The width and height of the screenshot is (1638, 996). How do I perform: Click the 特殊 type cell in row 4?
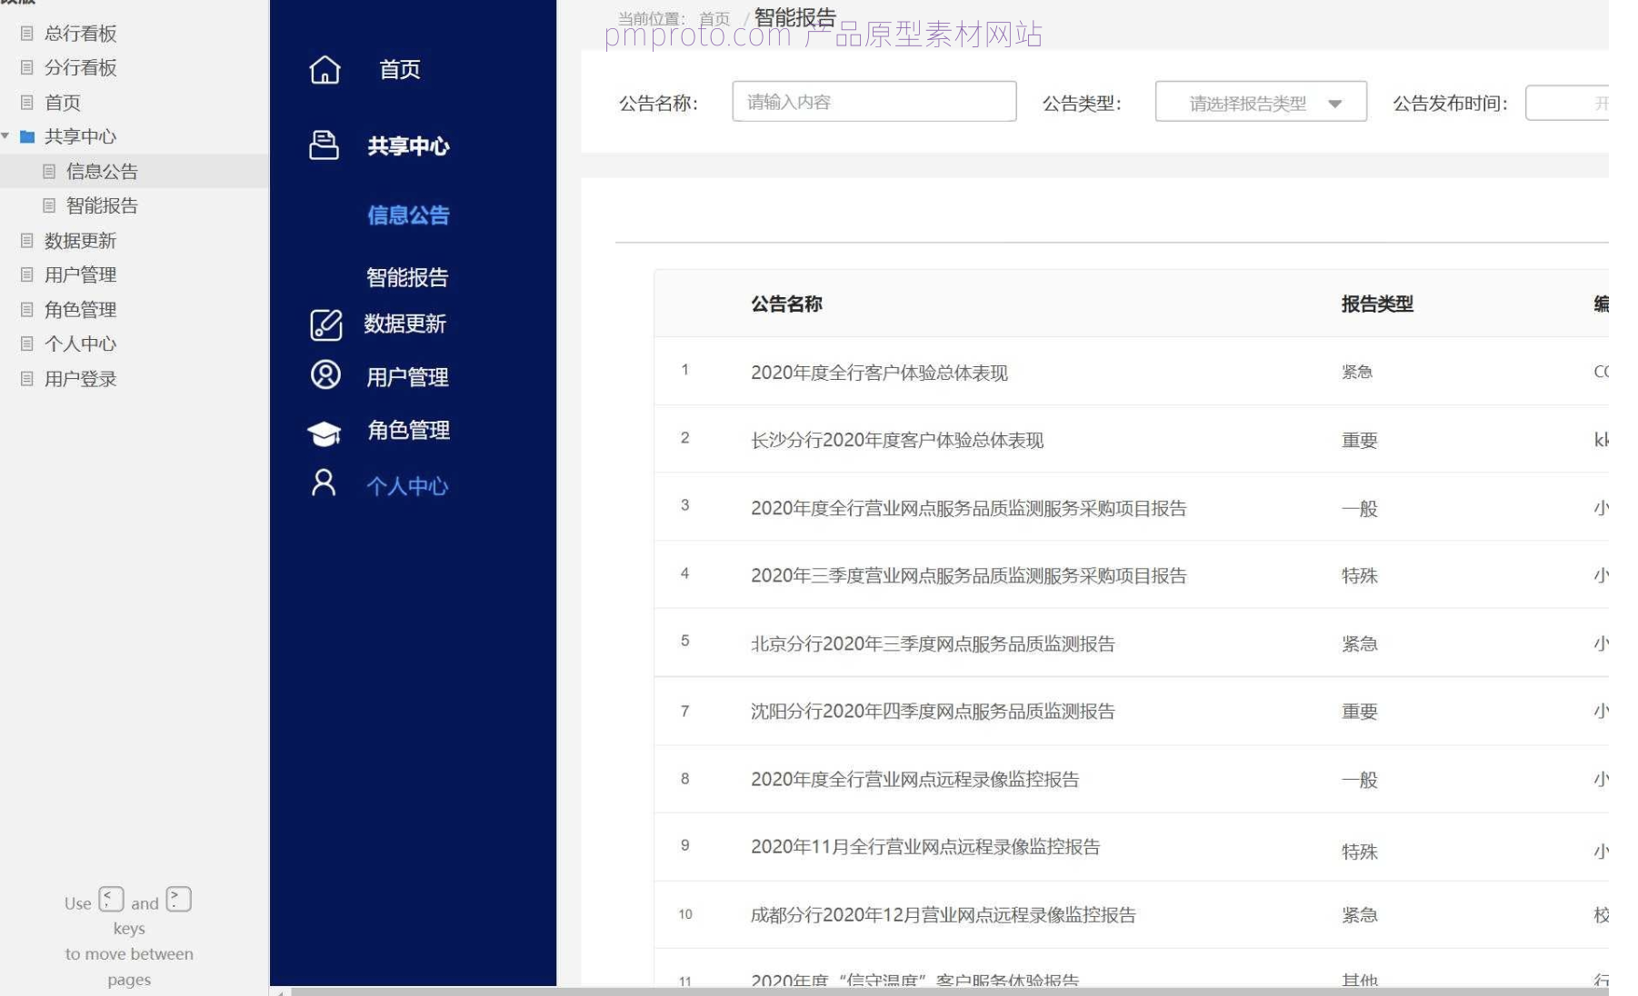coord(1360,576)
